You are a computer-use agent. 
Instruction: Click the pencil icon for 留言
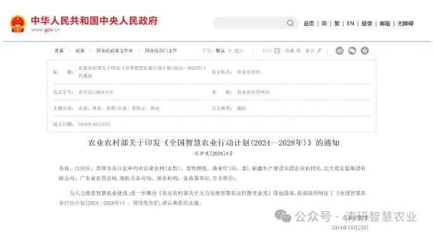(x=319, y=50)
